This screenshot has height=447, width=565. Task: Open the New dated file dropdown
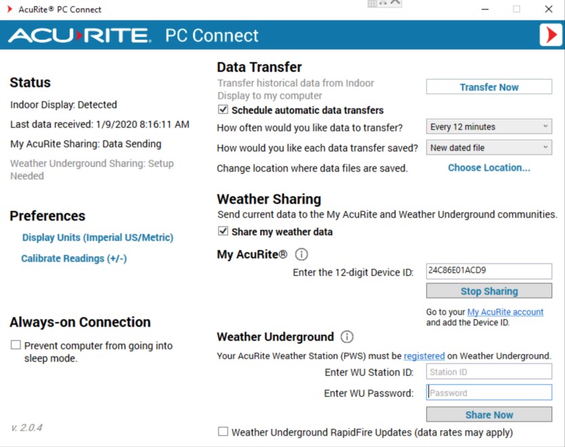coord(489,147)
